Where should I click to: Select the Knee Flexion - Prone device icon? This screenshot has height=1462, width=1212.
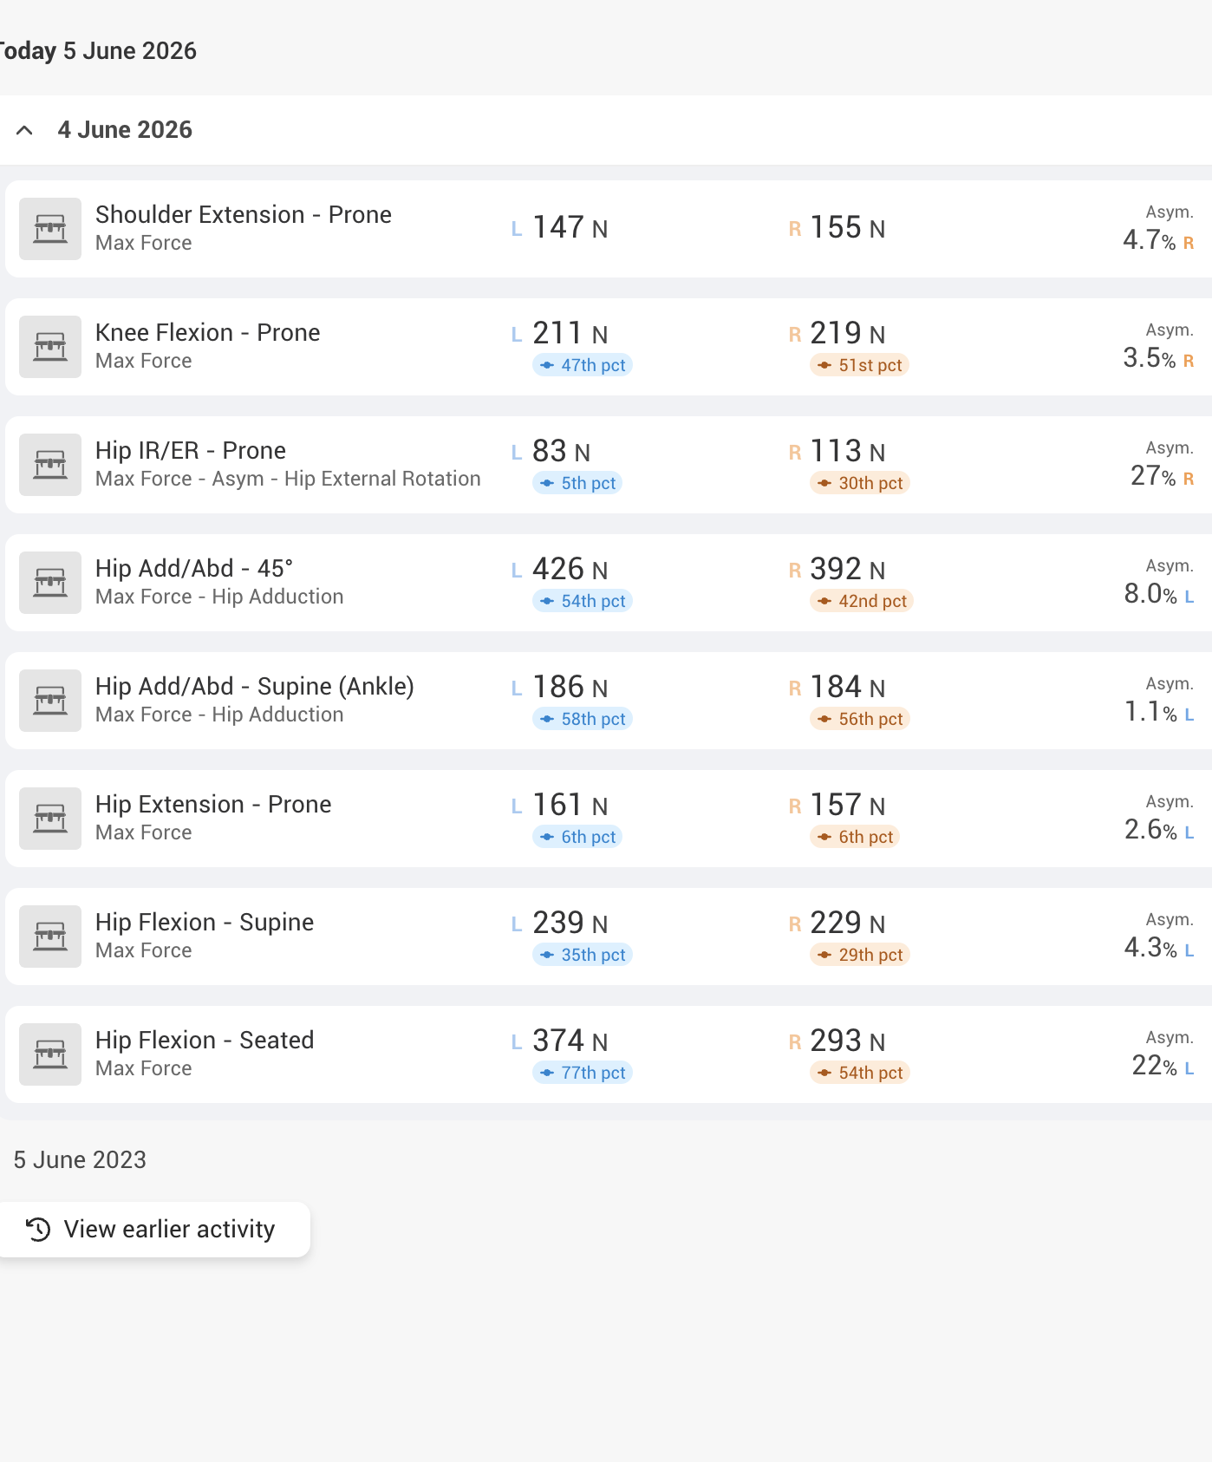coord(50,347)
